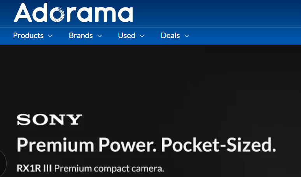This screenshot has width=301, height=177.
Task: Click the blue navigation bar right of Deals
Action: [x=246, y=36]
